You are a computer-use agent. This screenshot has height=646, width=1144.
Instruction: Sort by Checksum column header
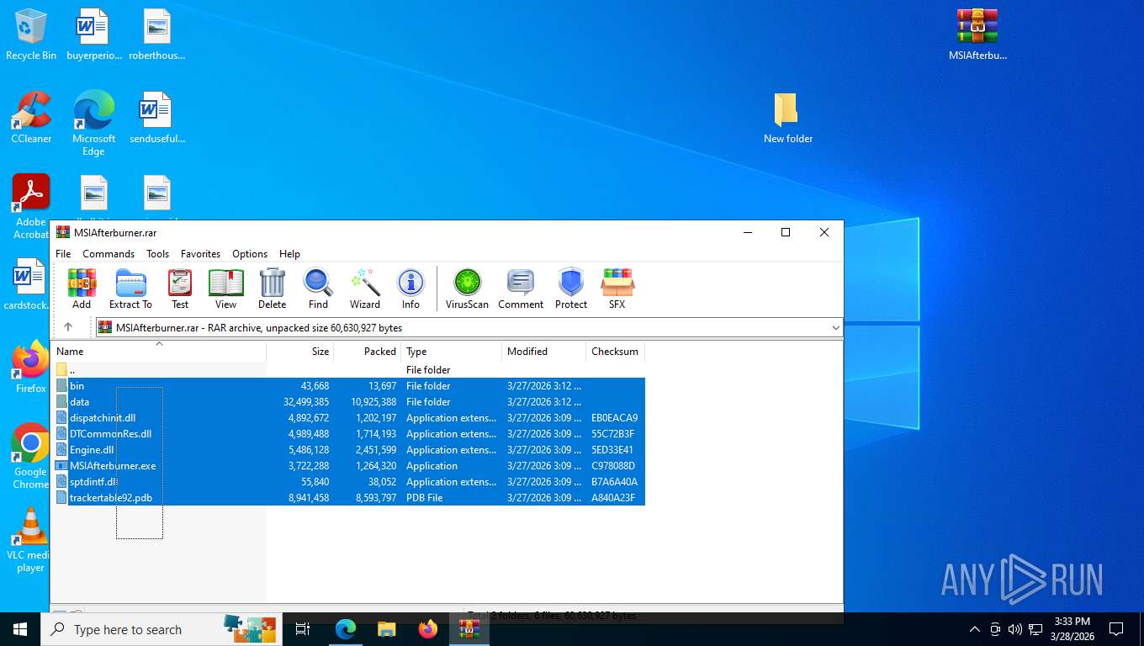pos(615,351)
